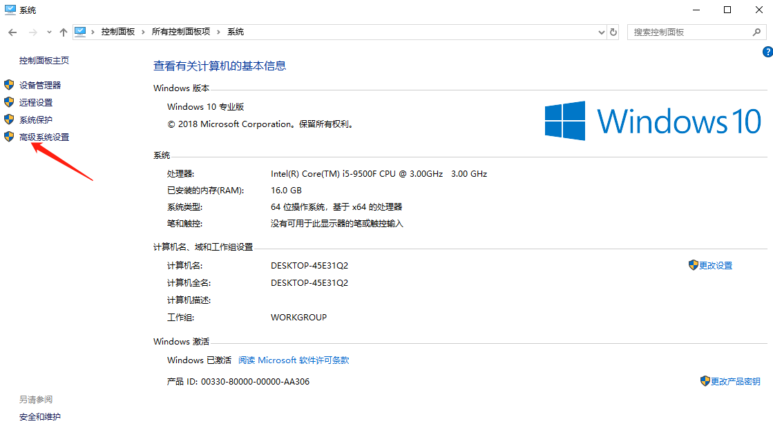The height and width of the screenshot is (435, 773).
Task: Click the computer icon in the address bar
Action: [81, 32]
